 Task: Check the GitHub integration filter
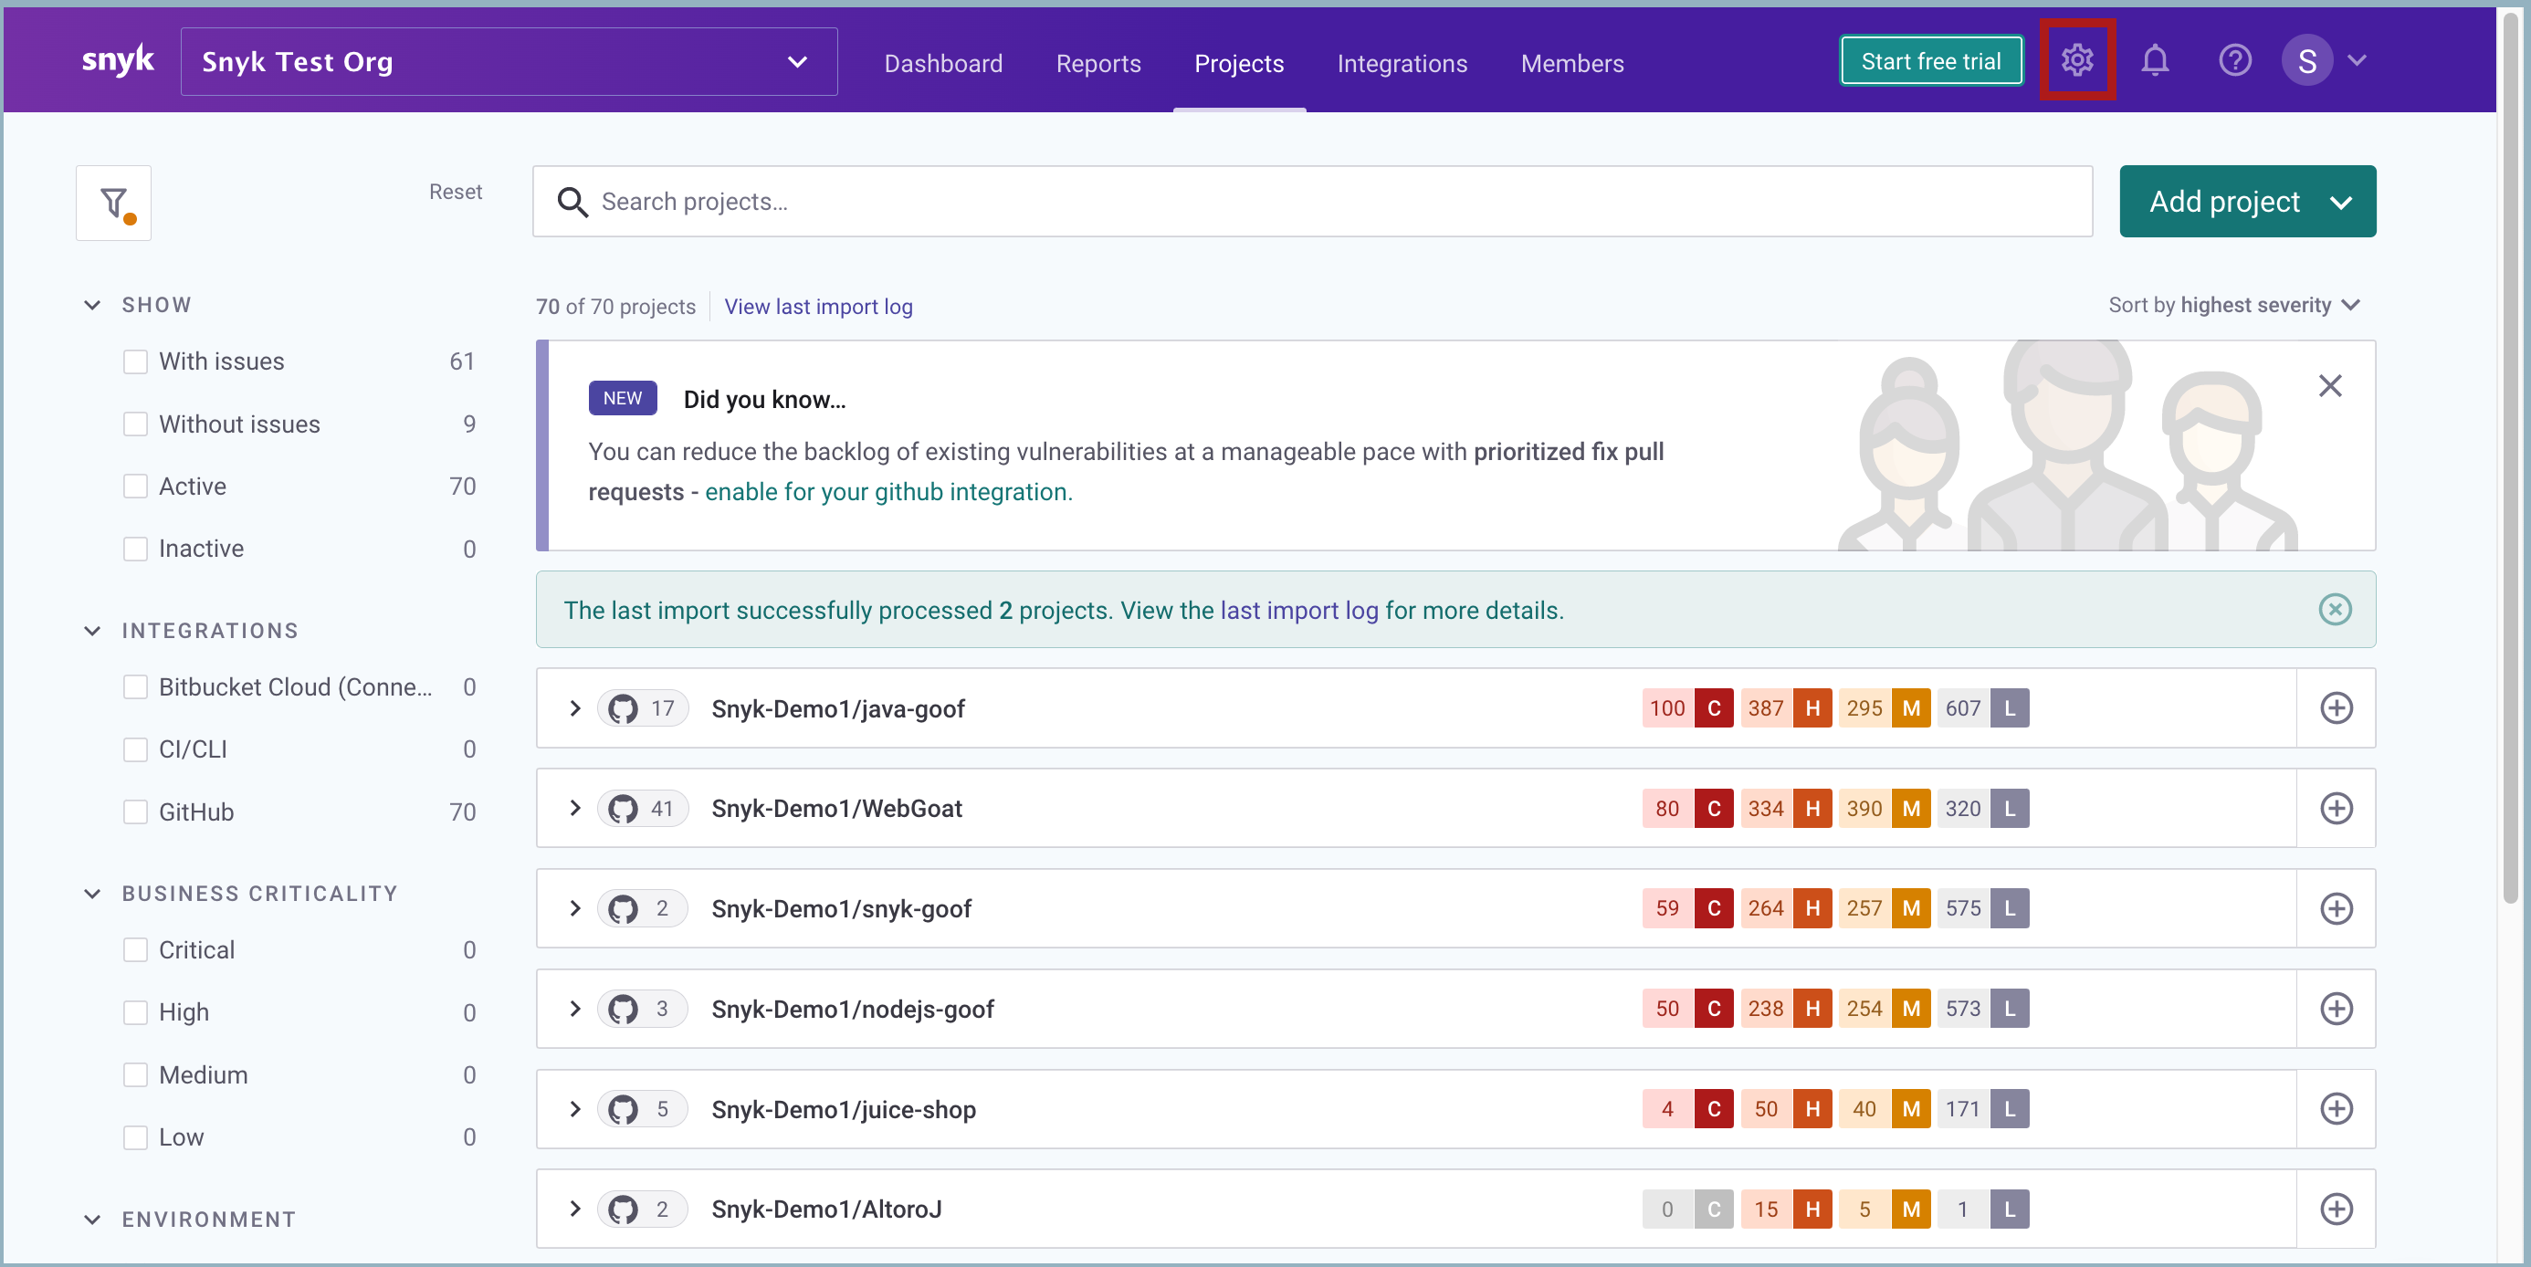(x=135, y=812)
